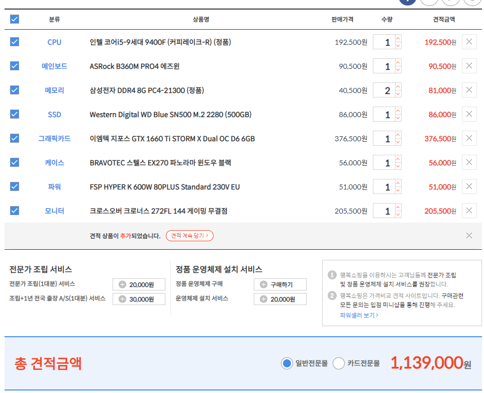The width and height of the screenshot is (484, 393).
Task: Delete the 그래픽카드 item using X icon
Action: (469, 138)
